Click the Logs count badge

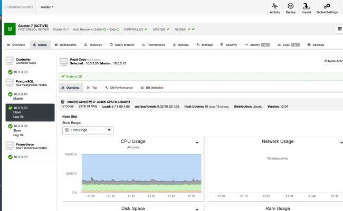click(296, 45)
